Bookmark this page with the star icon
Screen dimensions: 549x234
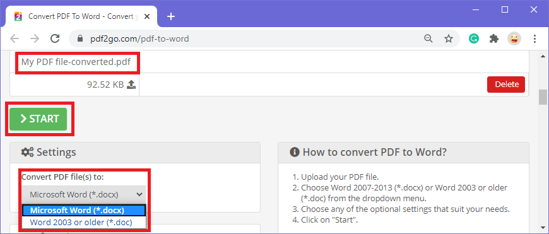click(x=449, y=38)
